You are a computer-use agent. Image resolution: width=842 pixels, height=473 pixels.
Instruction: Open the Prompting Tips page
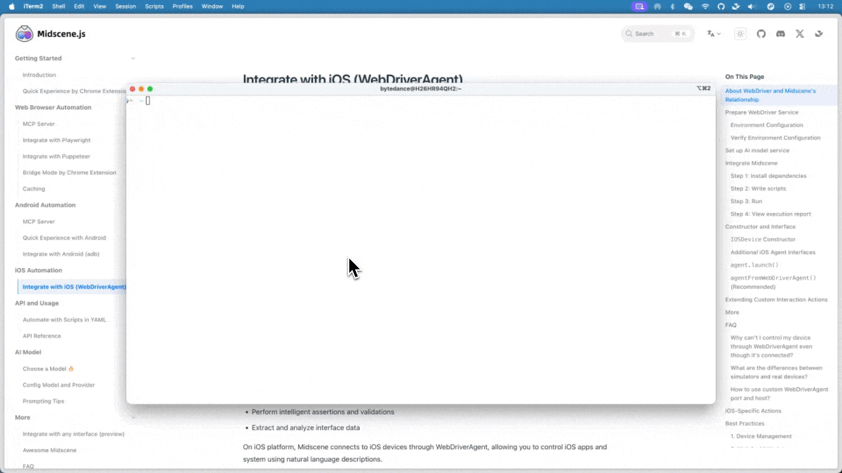point(43,401)
